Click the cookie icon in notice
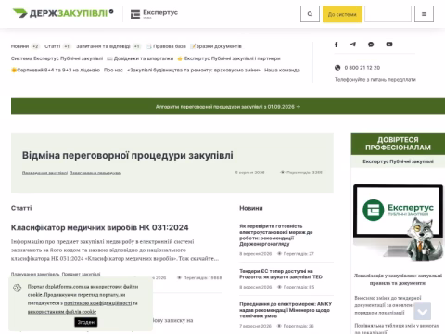 (x=18, y=288)
